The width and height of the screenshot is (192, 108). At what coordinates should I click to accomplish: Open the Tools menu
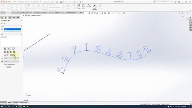point(31,2)
